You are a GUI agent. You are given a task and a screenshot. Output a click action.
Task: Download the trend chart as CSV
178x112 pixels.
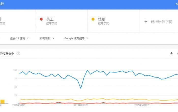tap(171, 53)
